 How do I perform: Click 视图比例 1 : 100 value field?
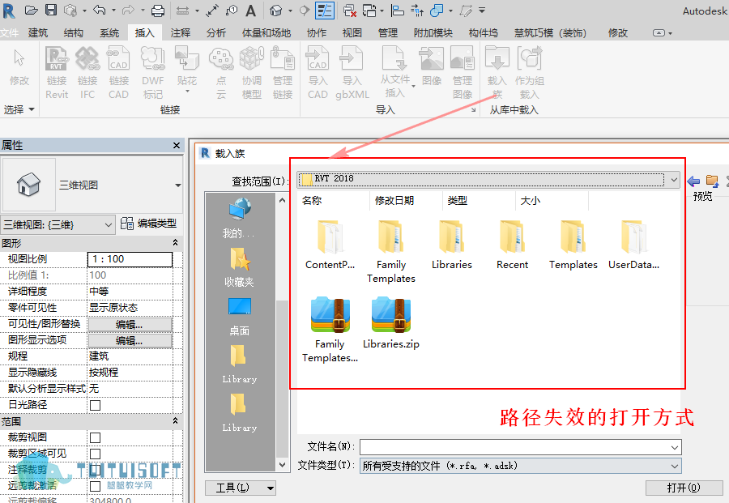tap(130, 259)
